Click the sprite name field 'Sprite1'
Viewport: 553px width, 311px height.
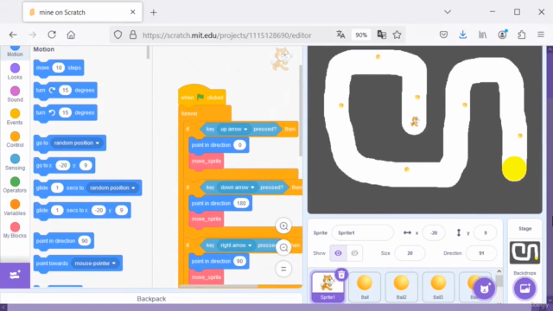363,232
